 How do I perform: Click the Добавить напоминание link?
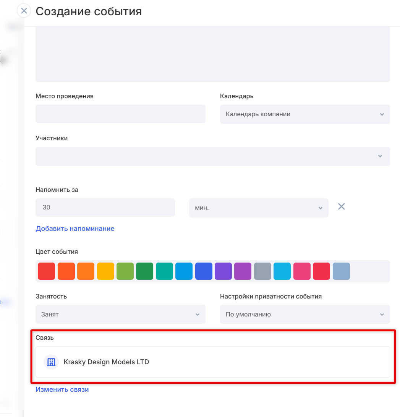click(75, 229)
